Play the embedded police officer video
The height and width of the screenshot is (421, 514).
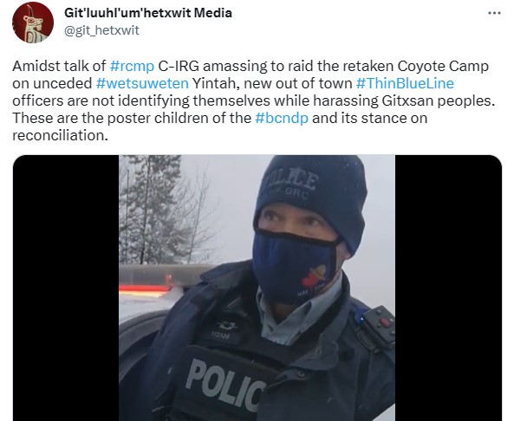257,288
